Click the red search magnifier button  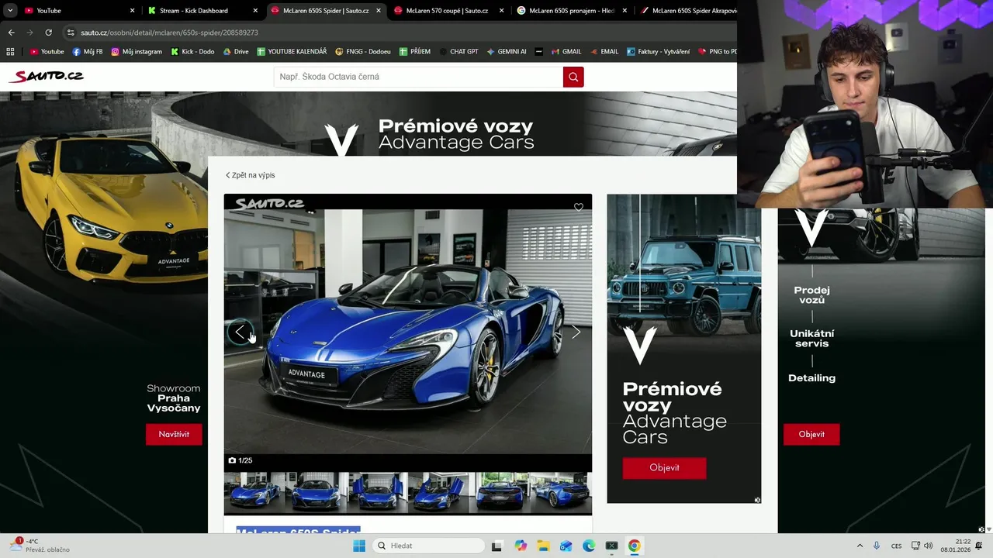pos(573,77)
